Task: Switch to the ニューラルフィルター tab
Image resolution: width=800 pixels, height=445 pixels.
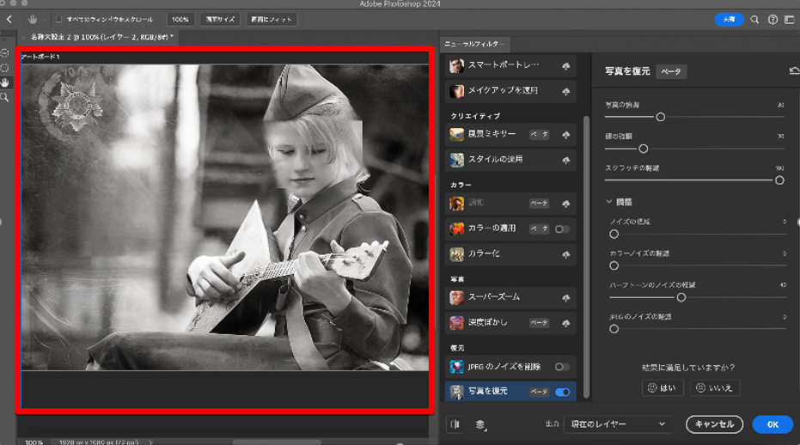Action: (x=473, y=44)
